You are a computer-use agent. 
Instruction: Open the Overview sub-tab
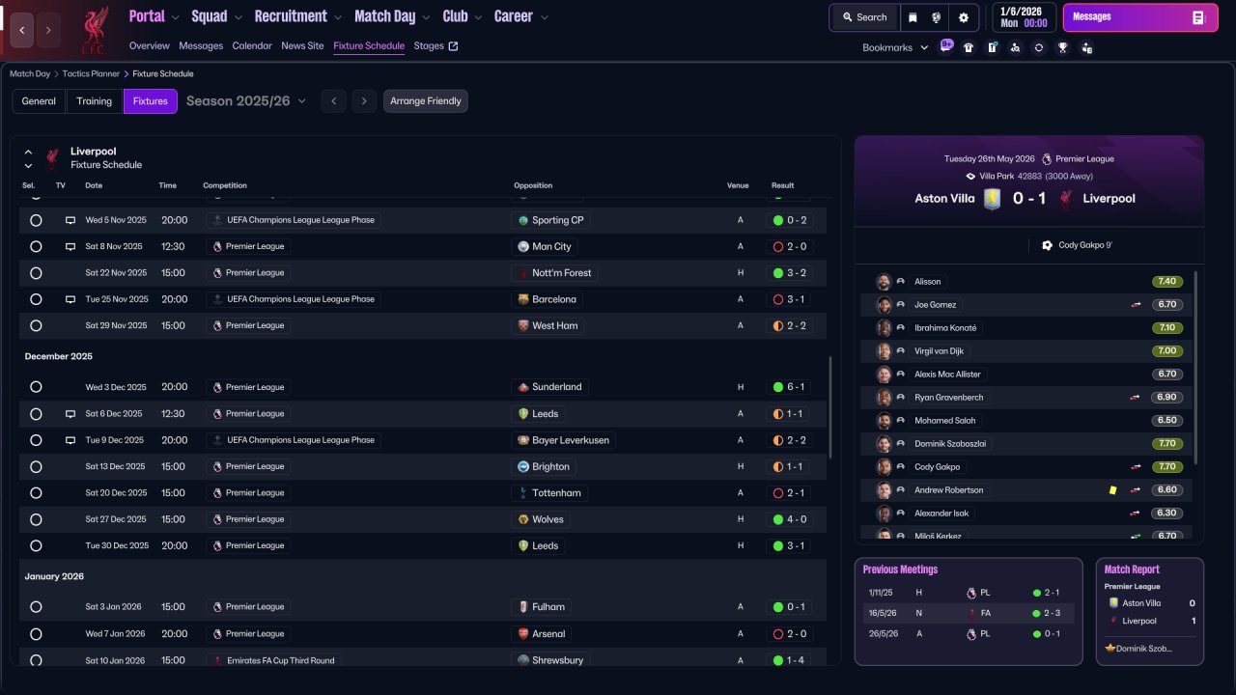(149, 45)
